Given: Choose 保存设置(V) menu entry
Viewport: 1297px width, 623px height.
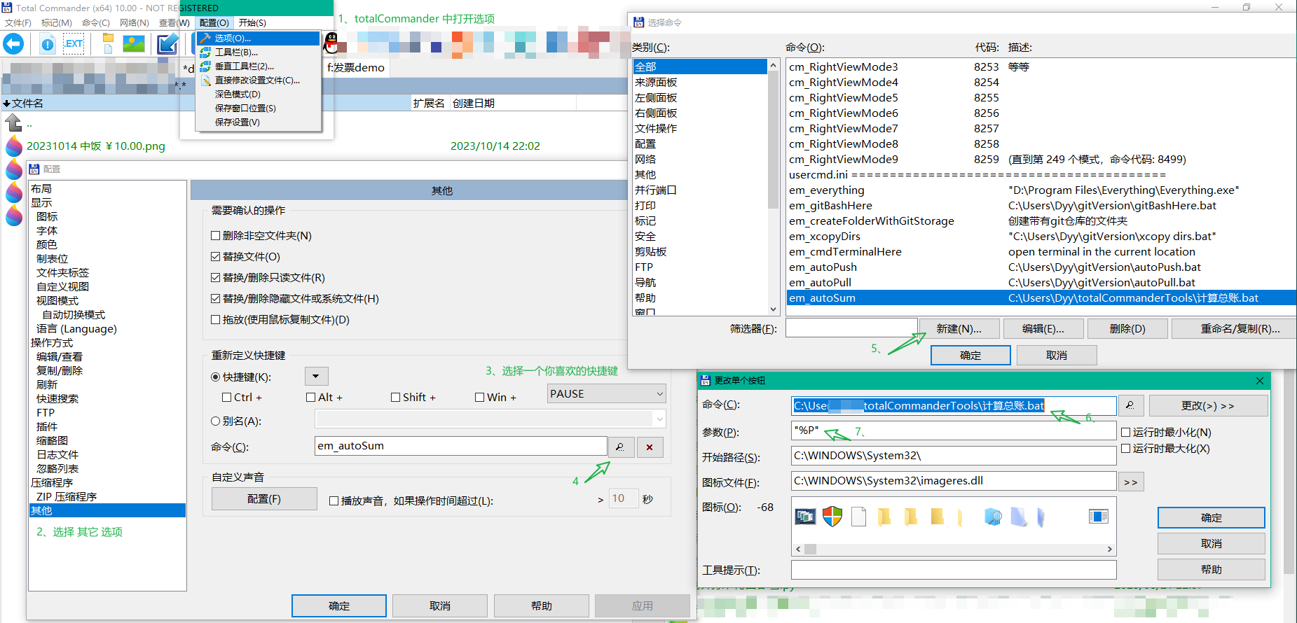Looking at the screenshot, I should 258,122.
